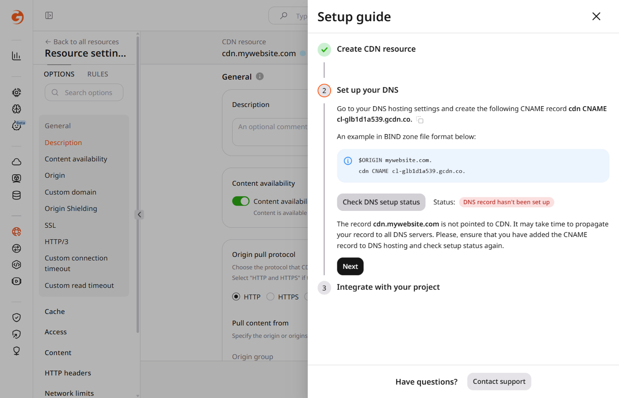Viewport: 619px width, 398px height.
Task: Expand the Access options section
Action: 56,332
